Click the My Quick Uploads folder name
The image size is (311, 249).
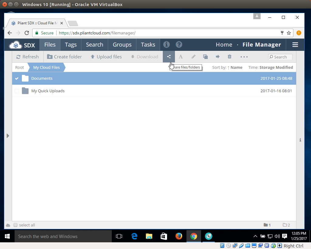coord(48,91)
